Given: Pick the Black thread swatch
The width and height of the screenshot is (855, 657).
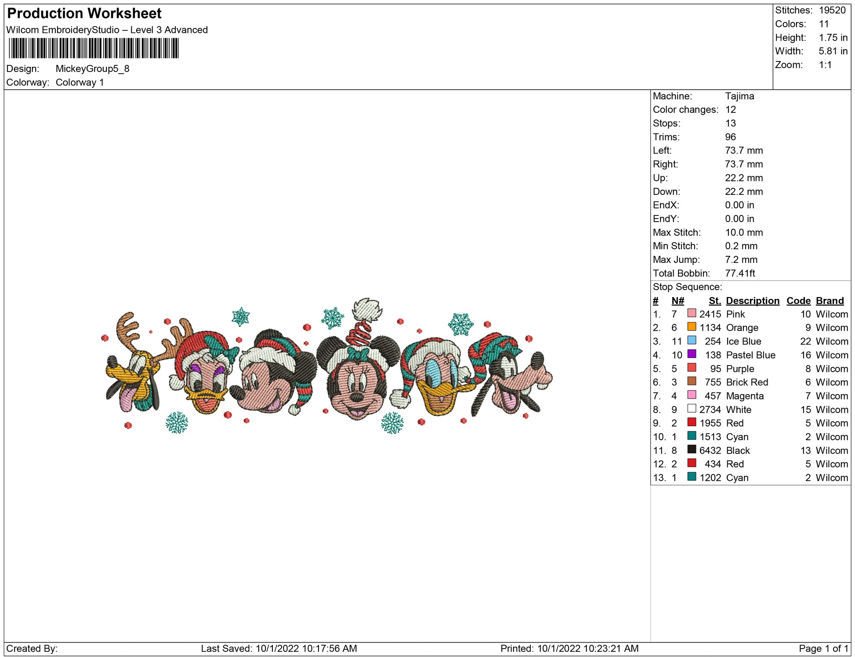Looking at the screenshot, I should click(x=692, y=449).
